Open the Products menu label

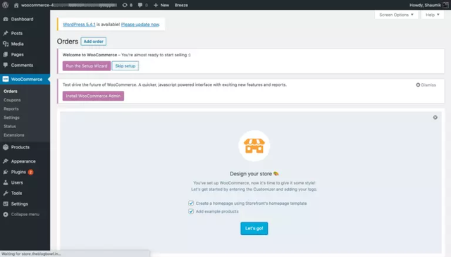tap(20, 147)
